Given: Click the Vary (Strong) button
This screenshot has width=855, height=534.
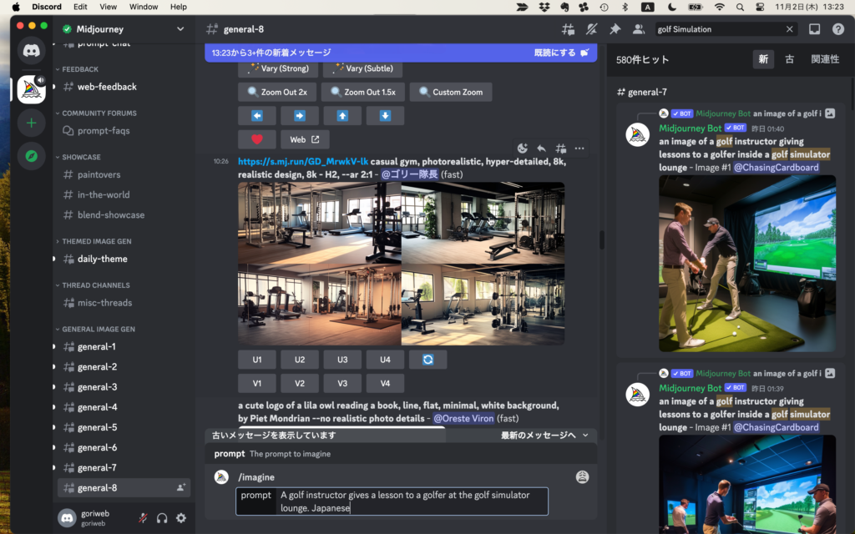Looking at the screenshot, I should point(277,69).
